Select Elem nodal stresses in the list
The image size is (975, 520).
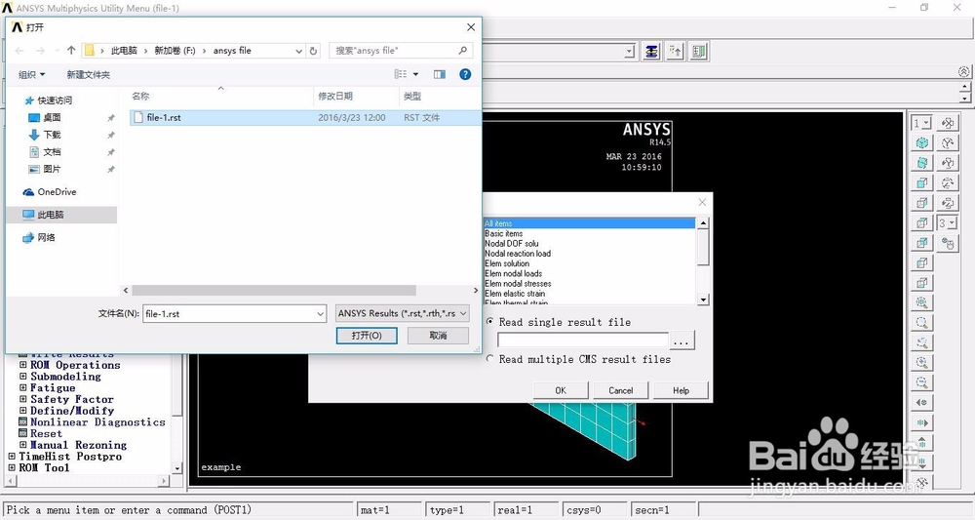[x=590, y=284]
